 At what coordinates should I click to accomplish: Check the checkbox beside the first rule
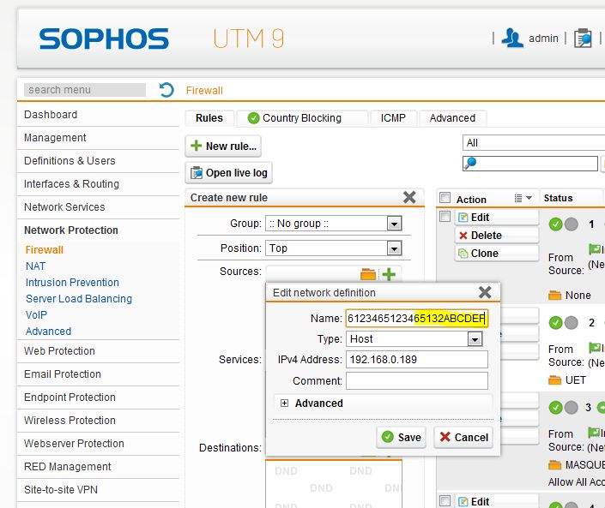pyautogui.click(x=445, y=218)
